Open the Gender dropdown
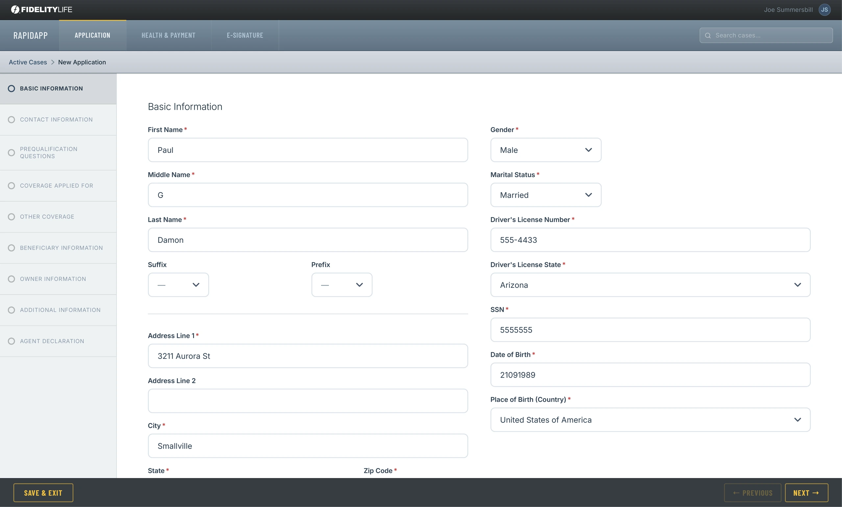 tap(546, 150)
